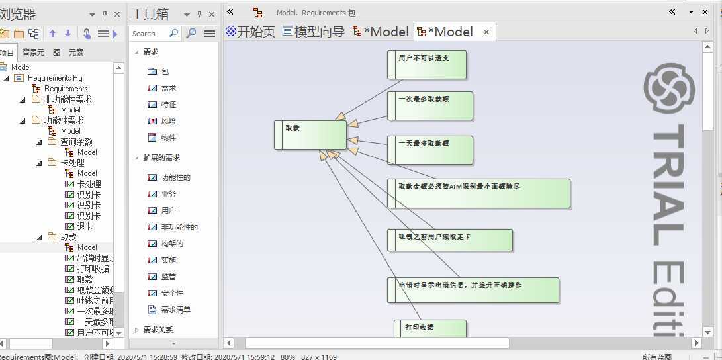Collapse the 查询余额 folder
This screenshot has height=360, width=722.
pos(40,142)
